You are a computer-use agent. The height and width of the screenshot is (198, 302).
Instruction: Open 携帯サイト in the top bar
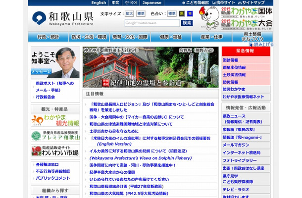[x=223, y=2]
